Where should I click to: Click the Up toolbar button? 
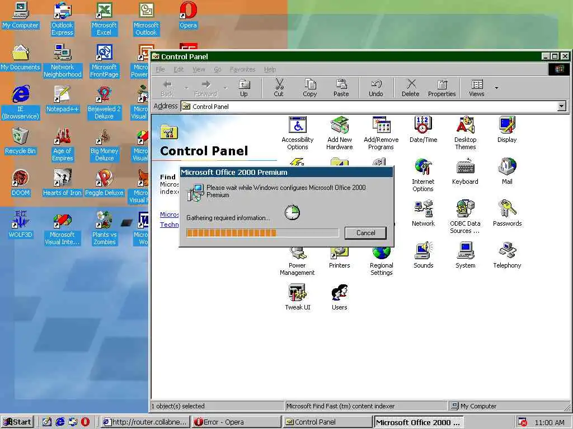click(x=244, y=88)
